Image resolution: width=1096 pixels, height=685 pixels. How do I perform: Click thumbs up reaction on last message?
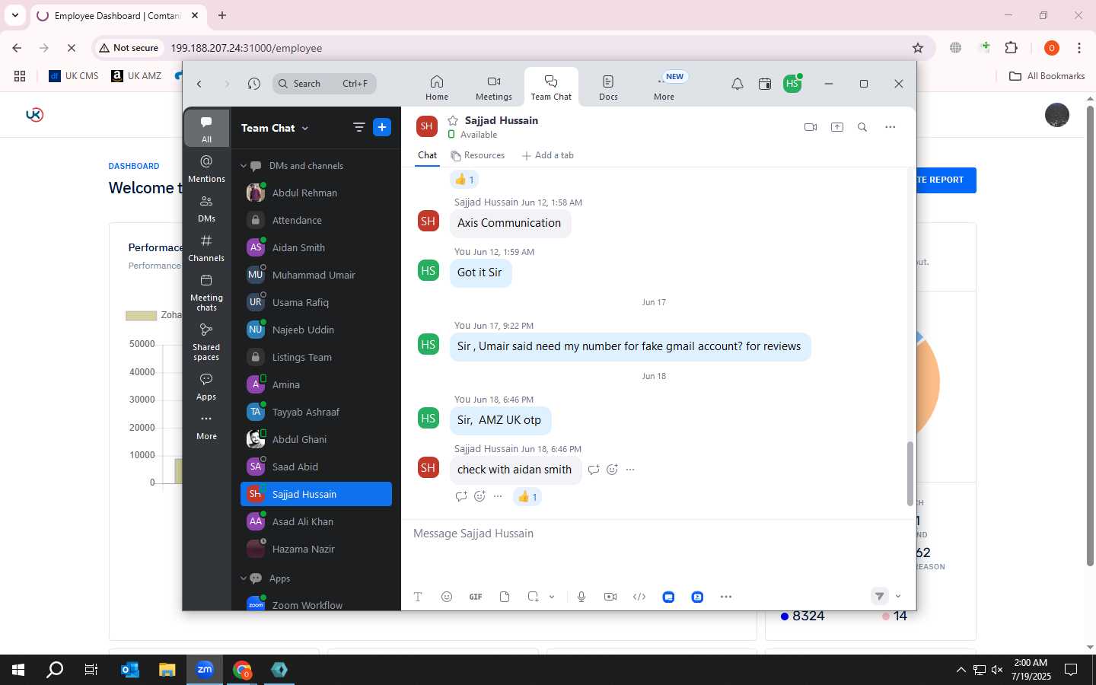[527, 497]
